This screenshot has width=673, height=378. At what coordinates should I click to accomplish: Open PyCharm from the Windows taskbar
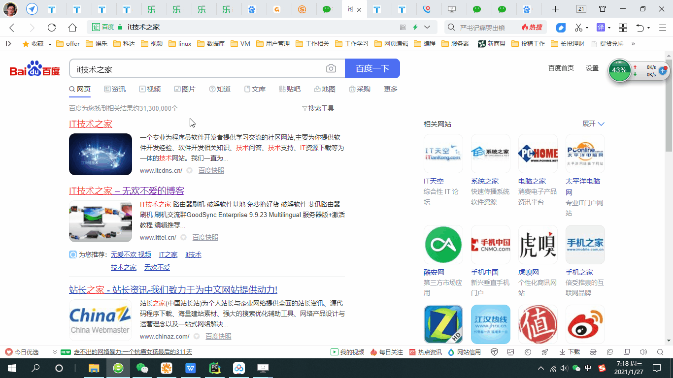[215, 368]
